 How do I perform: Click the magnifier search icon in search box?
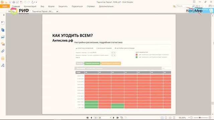pyautogui.click(x=193, y=6)
